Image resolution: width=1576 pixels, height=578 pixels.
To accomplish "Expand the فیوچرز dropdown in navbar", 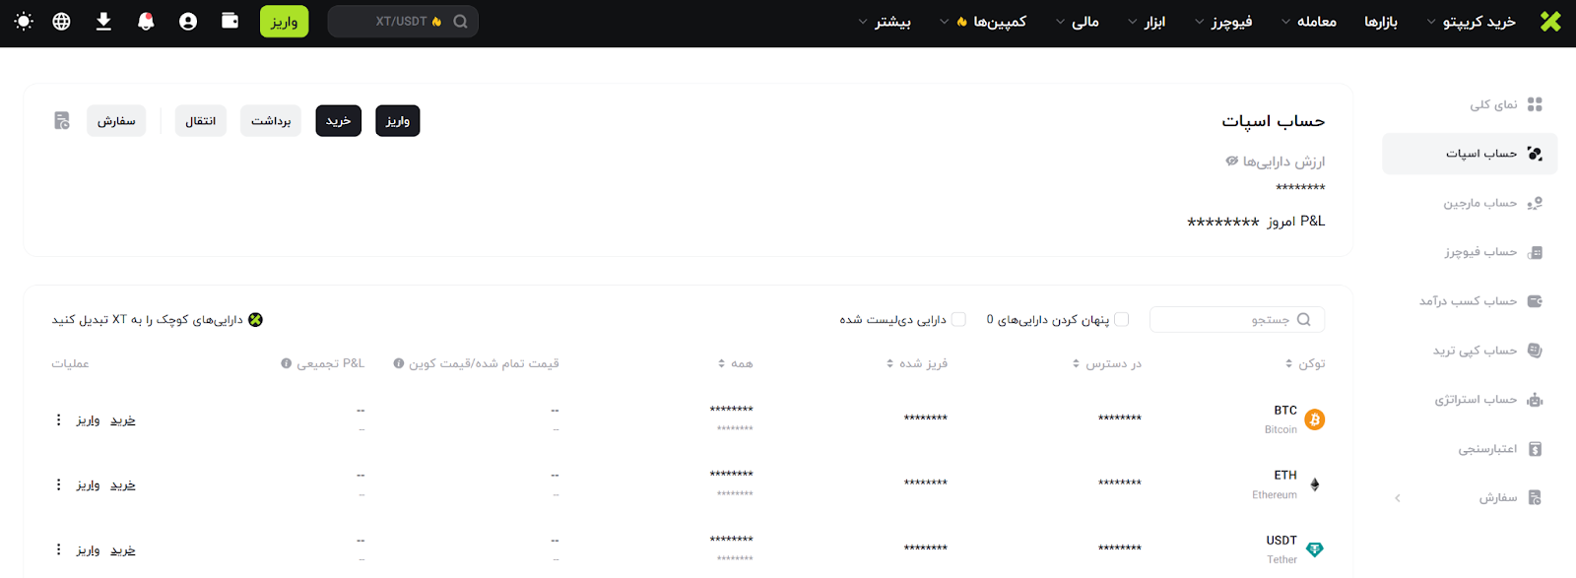I will pyautogui.click(x=1224, y=22).
